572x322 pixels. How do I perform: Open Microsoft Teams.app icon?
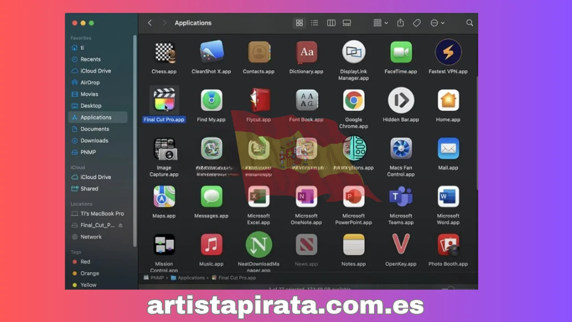pos(401,196)
